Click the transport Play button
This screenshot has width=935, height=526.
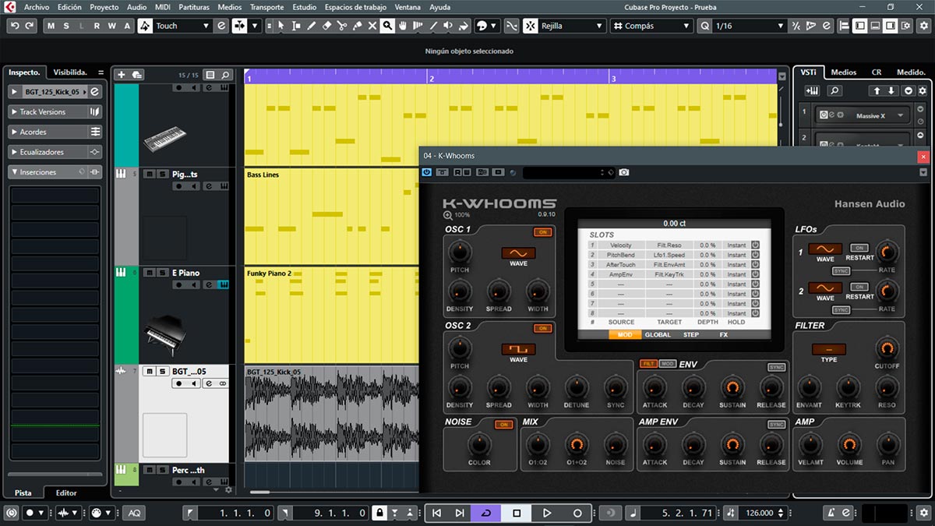click(547, 513)
